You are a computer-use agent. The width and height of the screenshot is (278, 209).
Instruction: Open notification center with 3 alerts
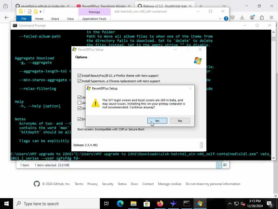point(269,204)
